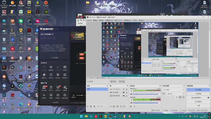
Task: Click the start virtual camera button
Action: 196,98
